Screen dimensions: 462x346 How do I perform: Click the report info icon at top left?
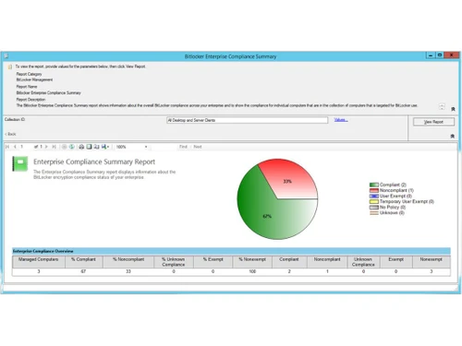[x=10, y=66]
